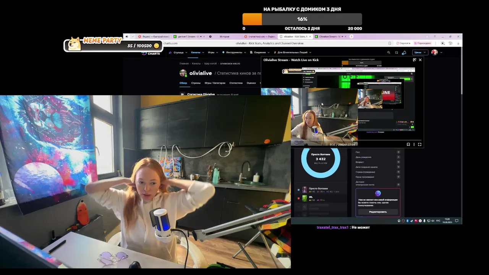Click the Редактировать button

[x=378, y=212]
